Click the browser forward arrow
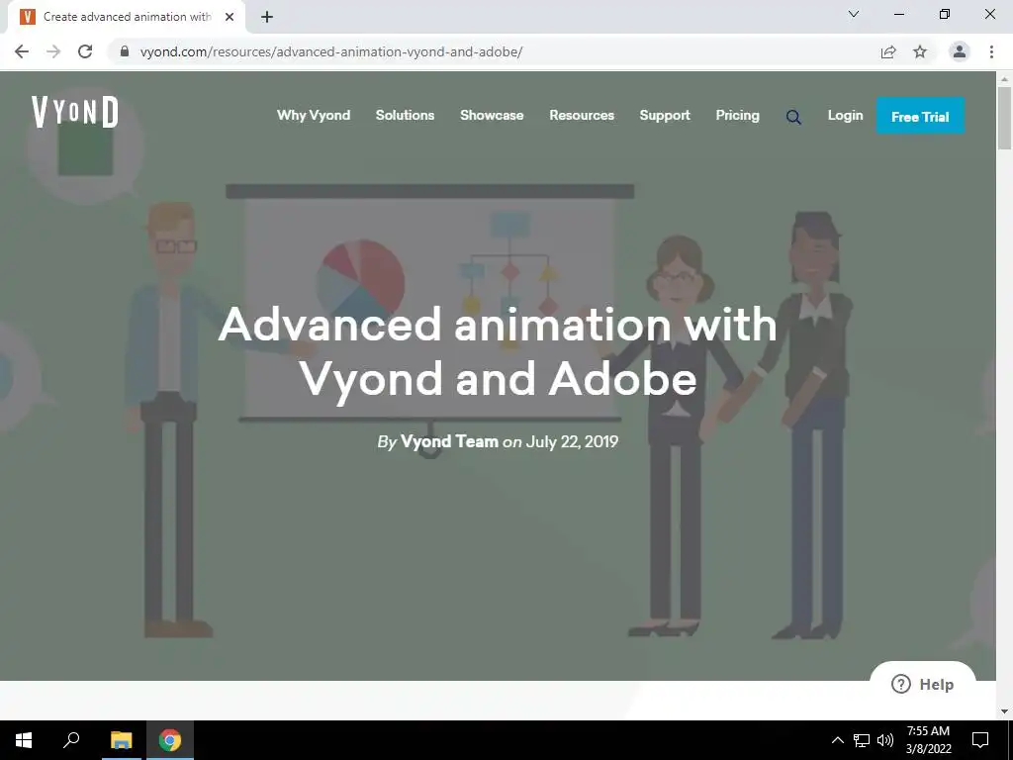 click(53, 51)
